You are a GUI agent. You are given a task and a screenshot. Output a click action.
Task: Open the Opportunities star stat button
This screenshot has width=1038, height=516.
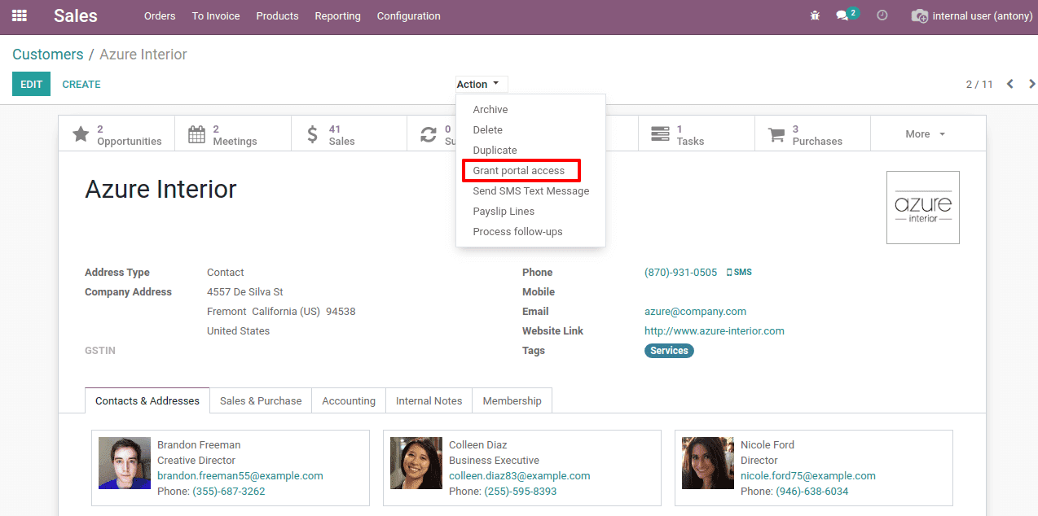(117, 134)
